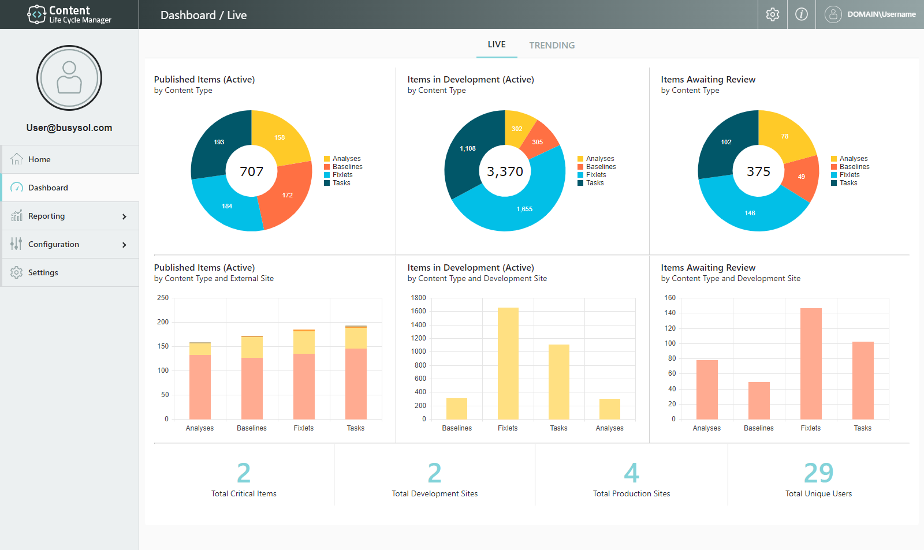The height and width of the screenshot is (550, 924).
Task: Click the large profile avatar in sidebar
Action: 69,78
